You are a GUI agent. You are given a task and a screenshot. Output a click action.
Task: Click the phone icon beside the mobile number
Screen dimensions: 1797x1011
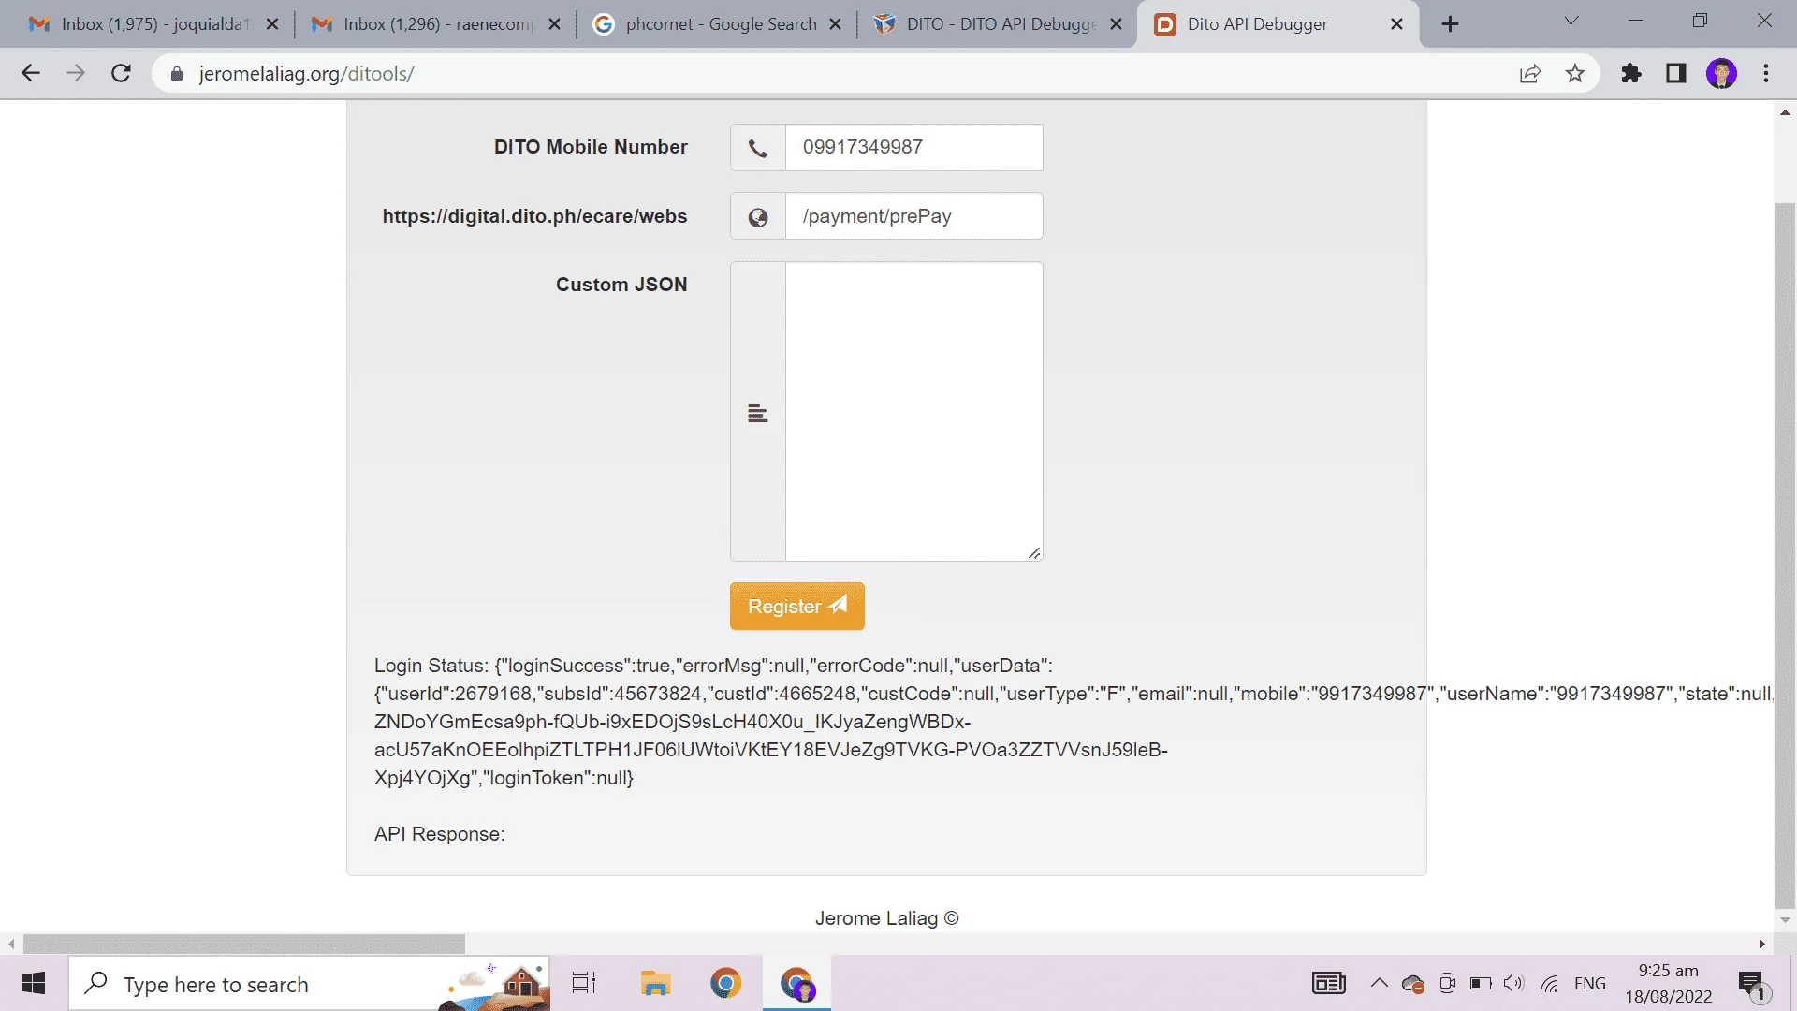click(x=758, y=148)
